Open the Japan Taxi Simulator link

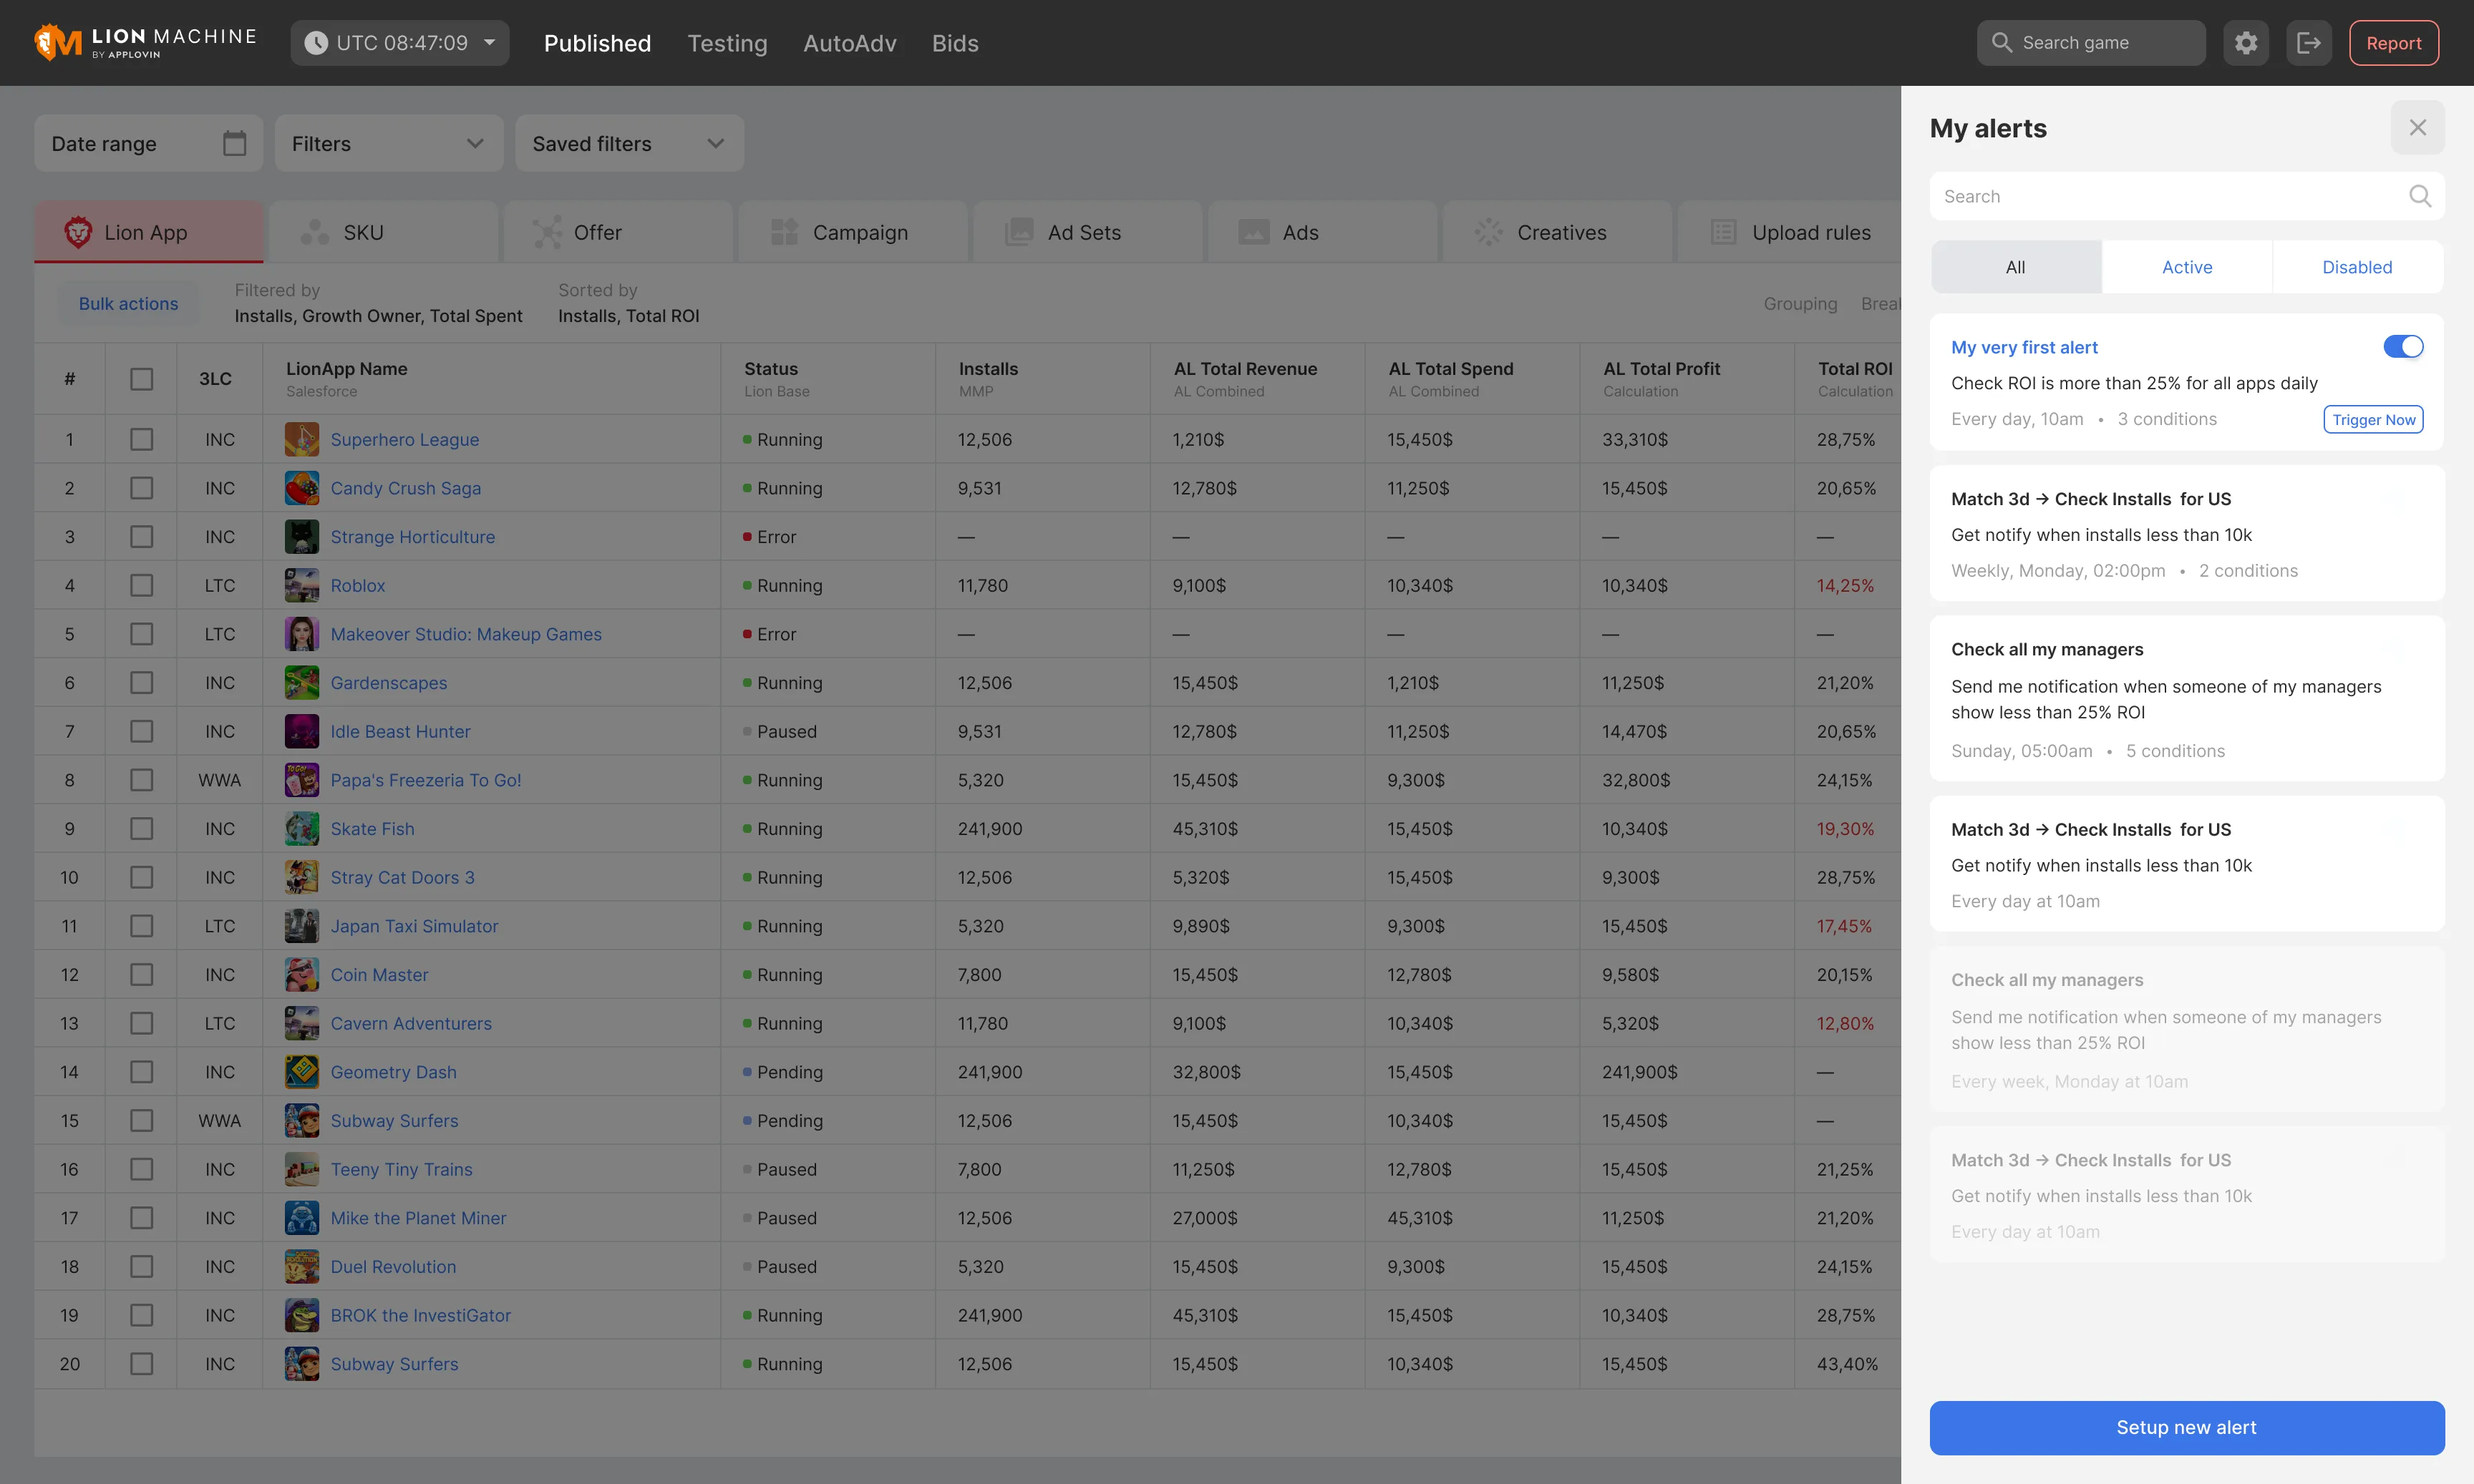[x=414, y=926]
